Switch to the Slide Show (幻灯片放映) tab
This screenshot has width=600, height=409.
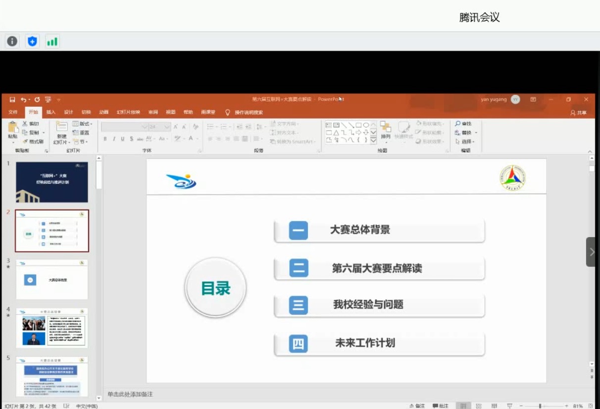tap(128, 112)
